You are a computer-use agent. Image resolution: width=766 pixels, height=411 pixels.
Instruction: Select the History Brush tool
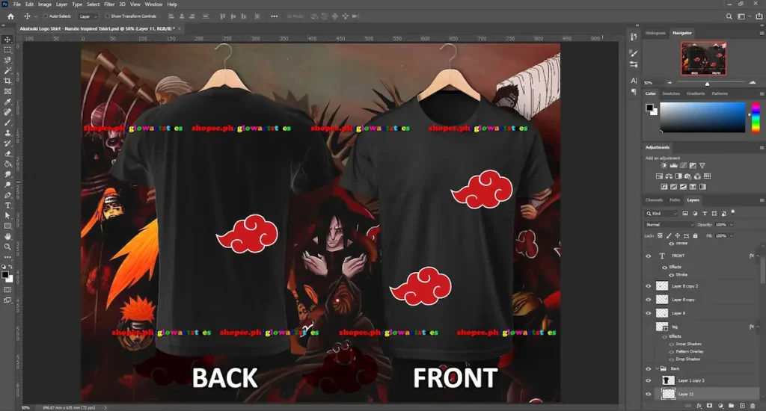[7, 143]
